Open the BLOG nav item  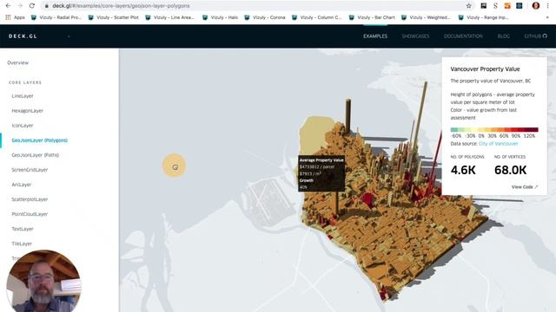tap(504, 36)
